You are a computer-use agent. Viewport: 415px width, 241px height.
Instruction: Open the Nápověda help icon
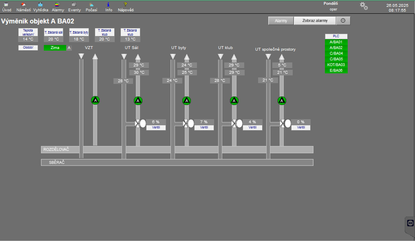click(126, 5)
